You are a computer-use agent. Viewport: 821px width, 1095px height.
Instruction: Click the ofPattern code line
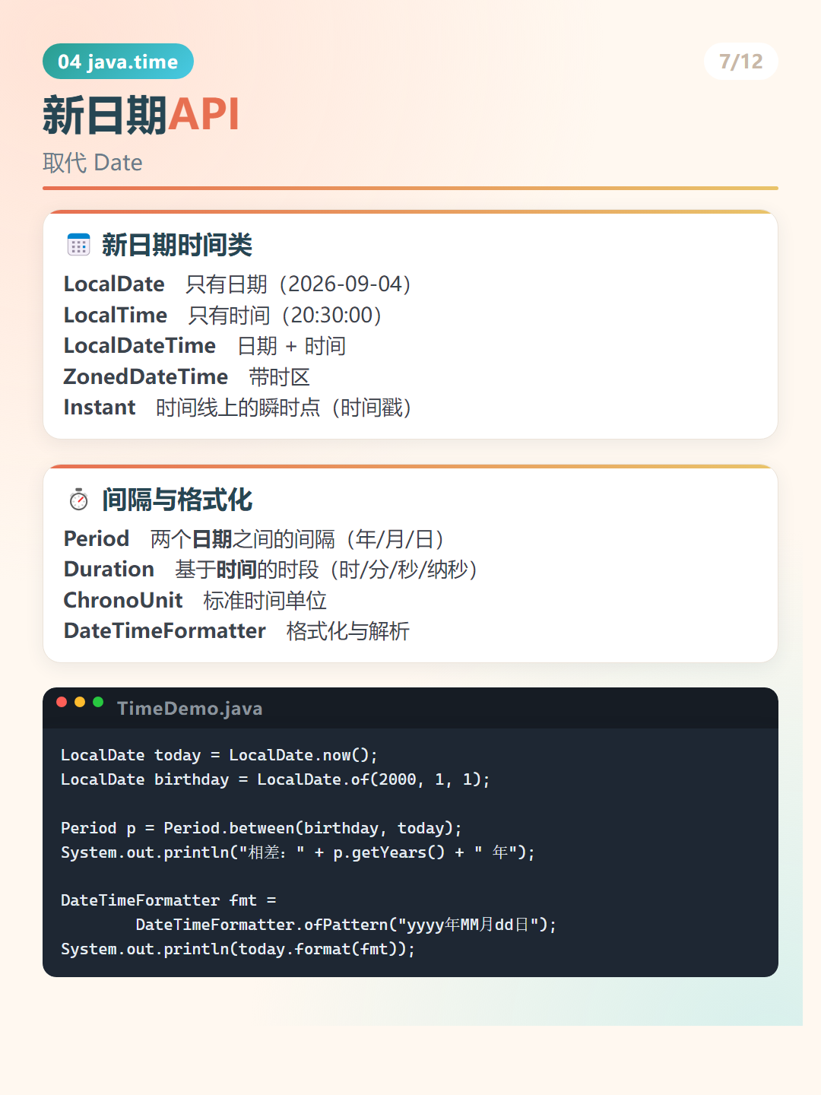click(346, 925)
